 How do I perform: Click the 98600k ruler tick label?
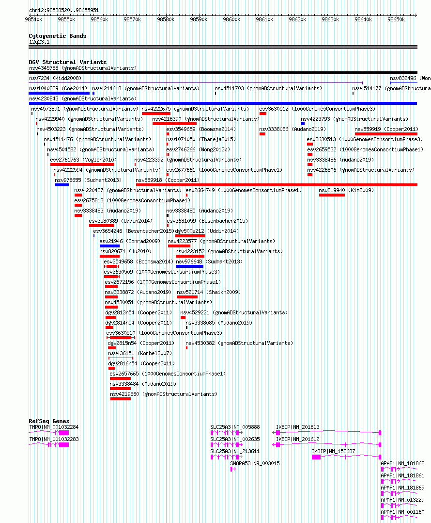[x=231, y=20]
